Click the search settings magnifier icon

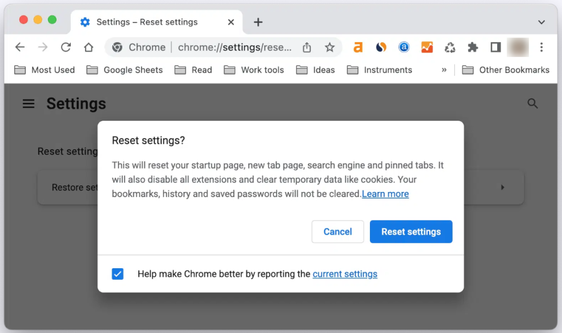(x=532, y=104)
